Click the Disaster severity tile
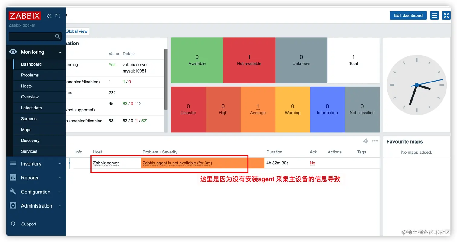The width and height of the screenshot is (457, 242). [188, 109]
